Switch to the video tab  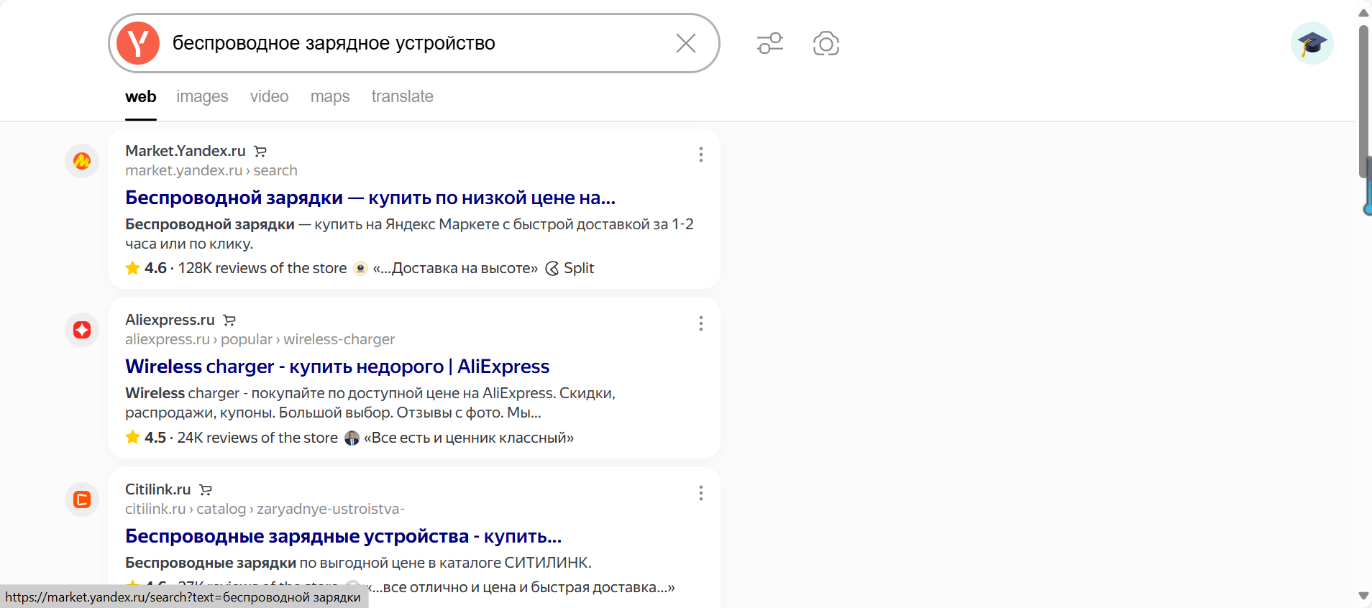pos(270,96)
